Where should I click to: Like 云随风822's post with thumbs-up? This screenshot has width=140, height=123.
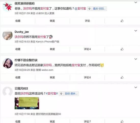click(122, 121)
